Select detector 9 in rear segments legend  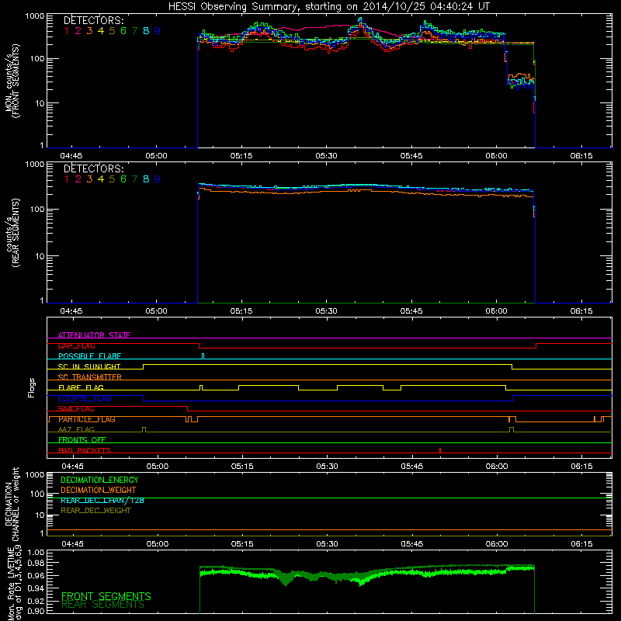158,179
